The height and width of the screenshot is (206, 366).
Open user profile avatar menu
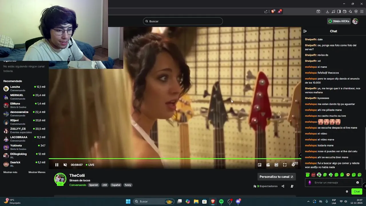[x=355, y=21]
